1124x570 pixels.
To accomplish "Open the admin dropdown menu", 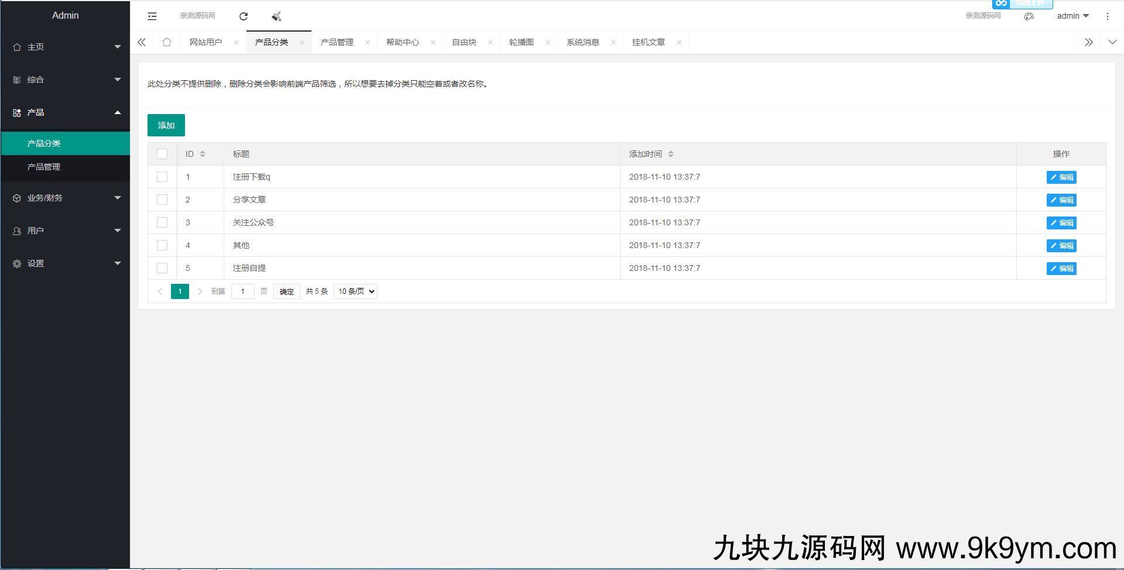I will pos(1071,16).
